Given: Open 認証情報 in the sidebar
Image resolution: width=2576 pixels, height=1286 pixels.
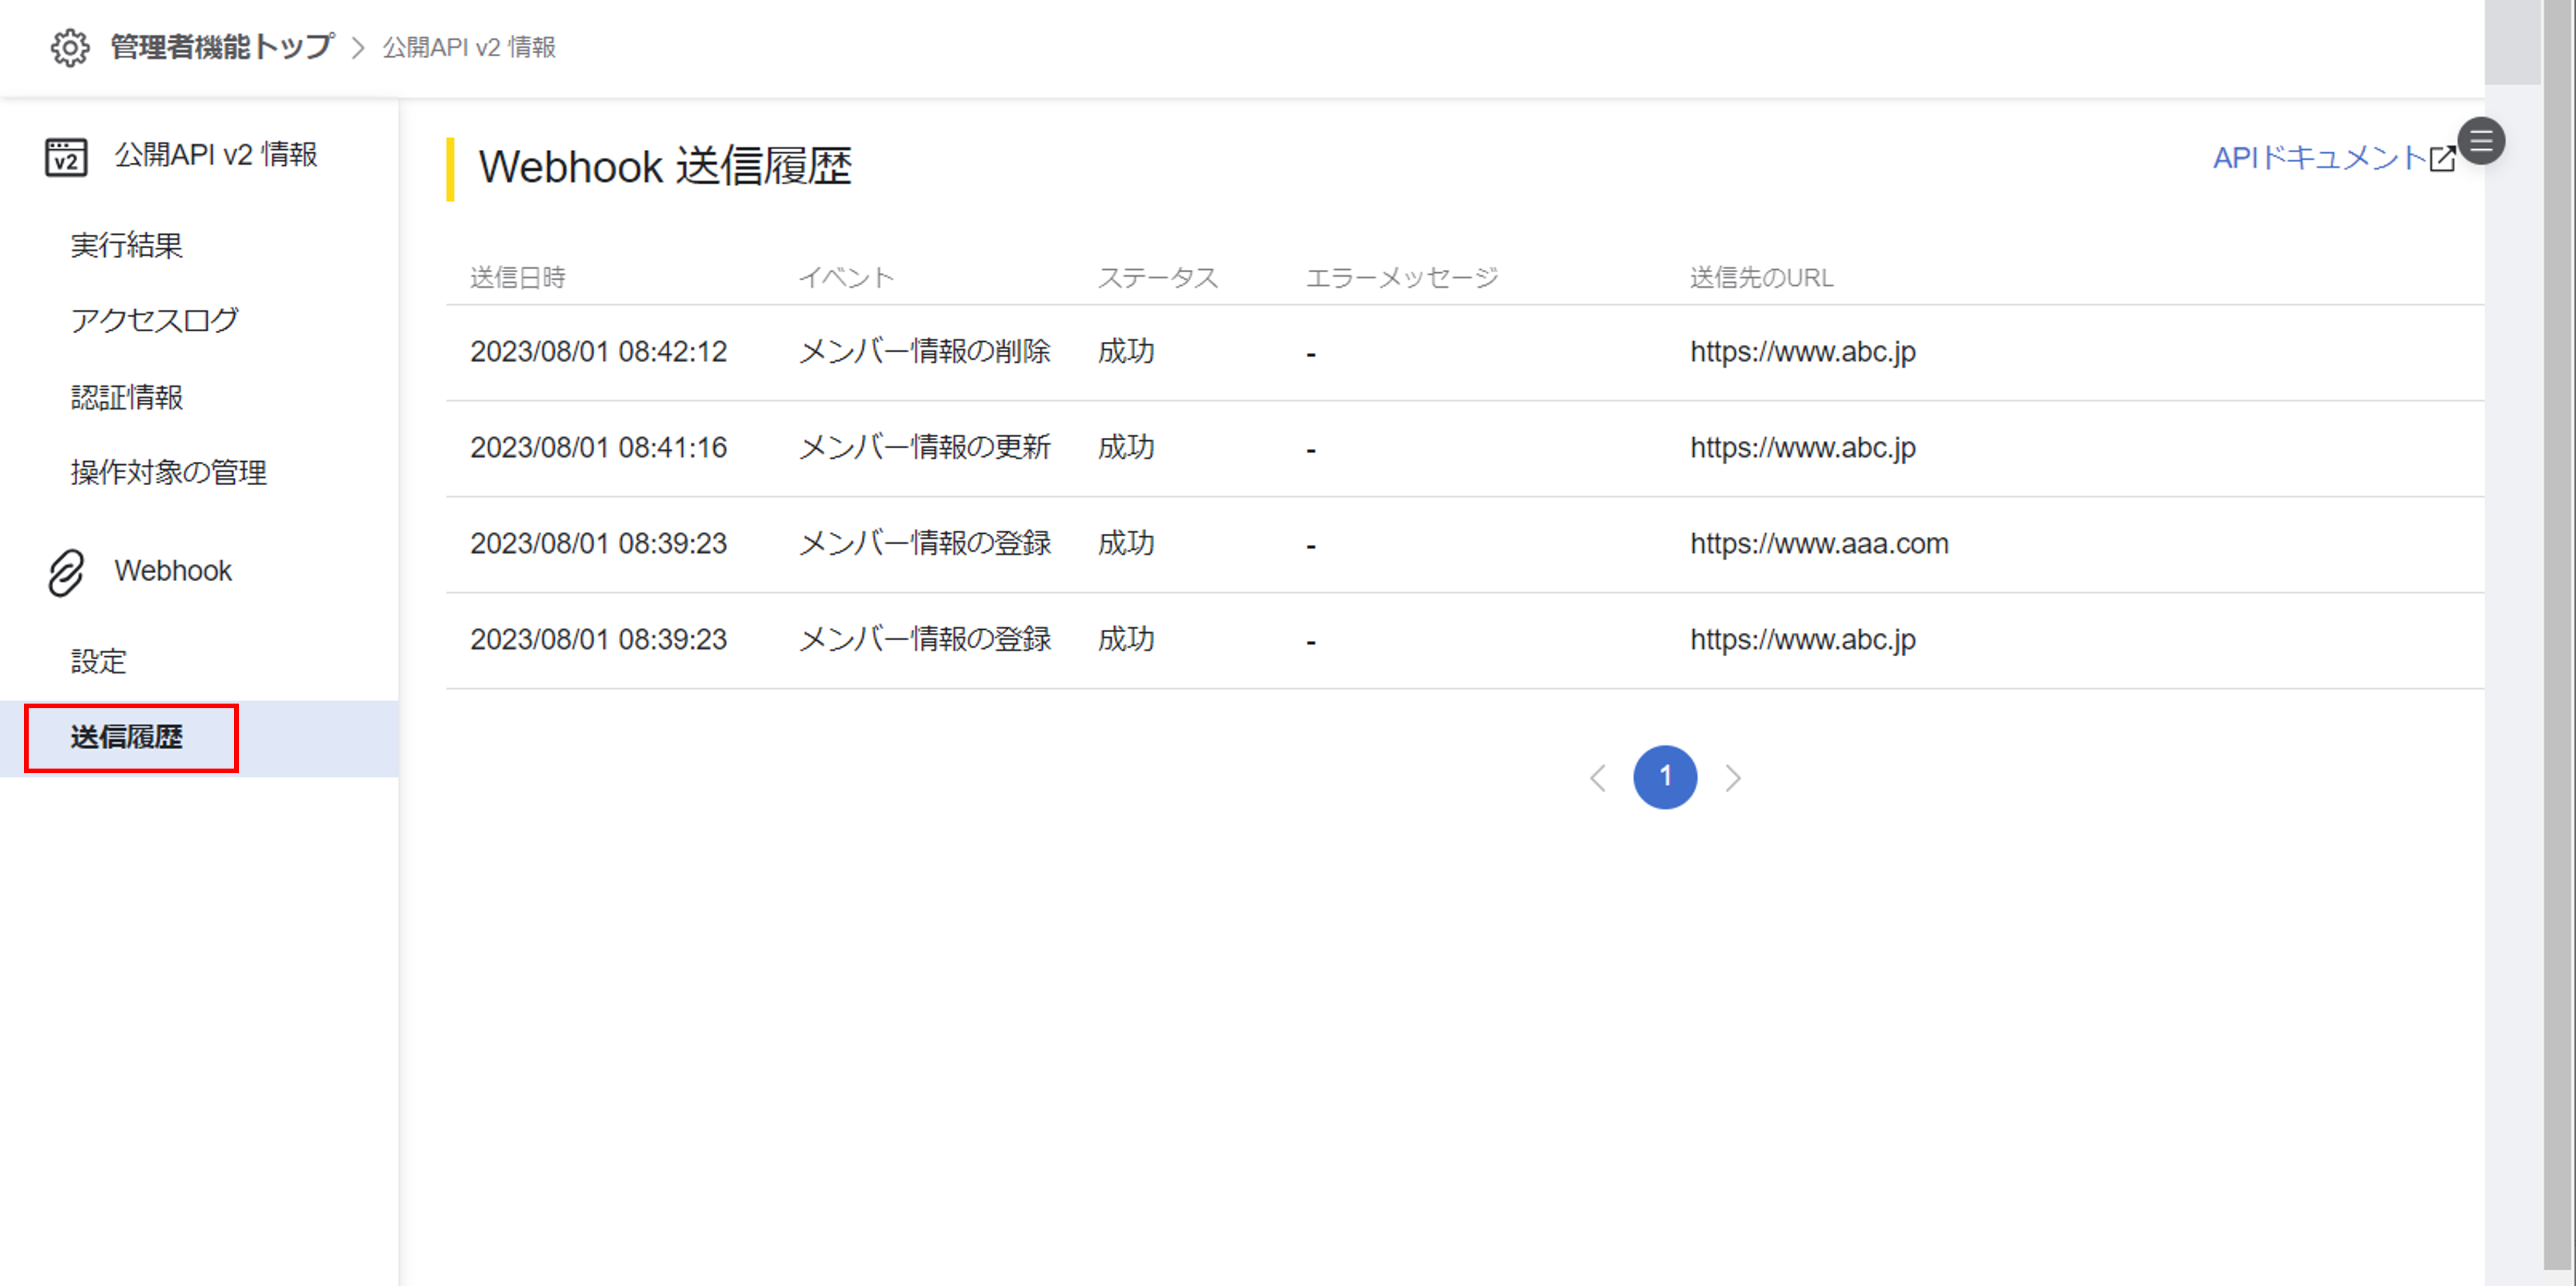Looking at the screenshot, I should pos(127,397).
